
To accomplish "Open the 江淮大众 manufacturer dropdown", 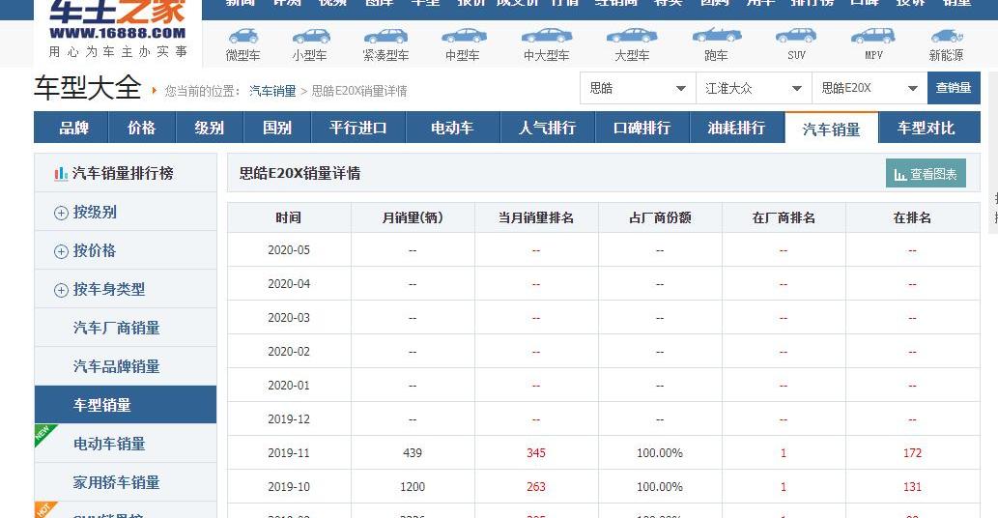I will pyautogui.click(x=755, y=89).
